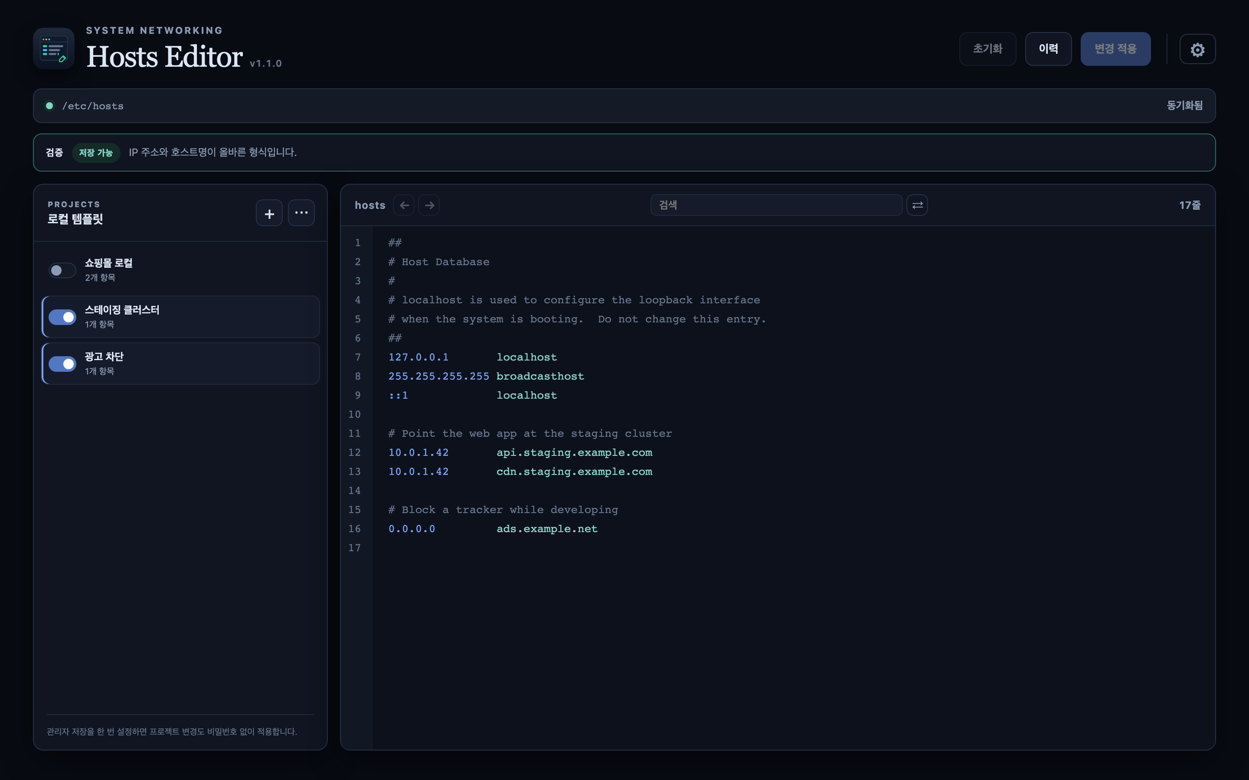The height and width of the screenshot is (780, 1249).
Task: Enable the 쇼핑몰 로컬 toggle
Action: (62, 270)
